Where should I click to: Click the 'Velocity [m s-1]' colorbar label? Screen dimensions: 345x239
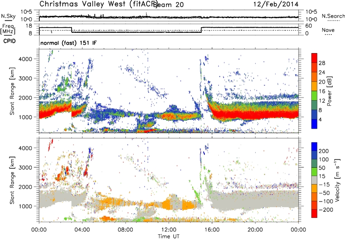pos(337,180)
